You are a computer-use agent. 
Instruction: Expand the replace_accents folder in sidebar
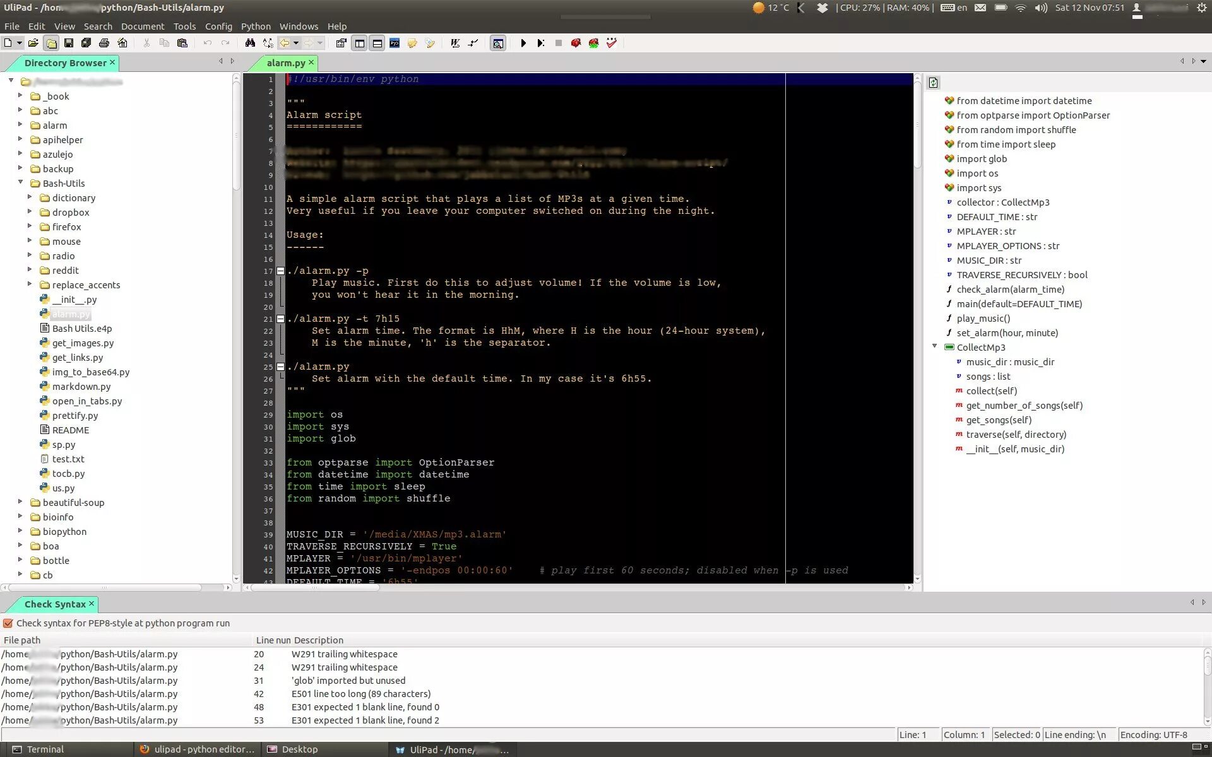point(30,285)
